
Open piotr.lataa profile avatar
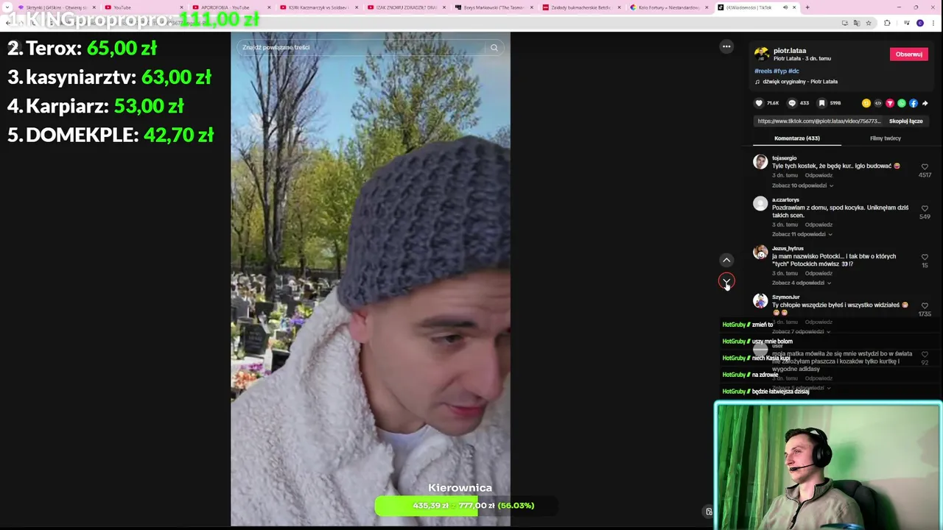[x=762, y=54]
